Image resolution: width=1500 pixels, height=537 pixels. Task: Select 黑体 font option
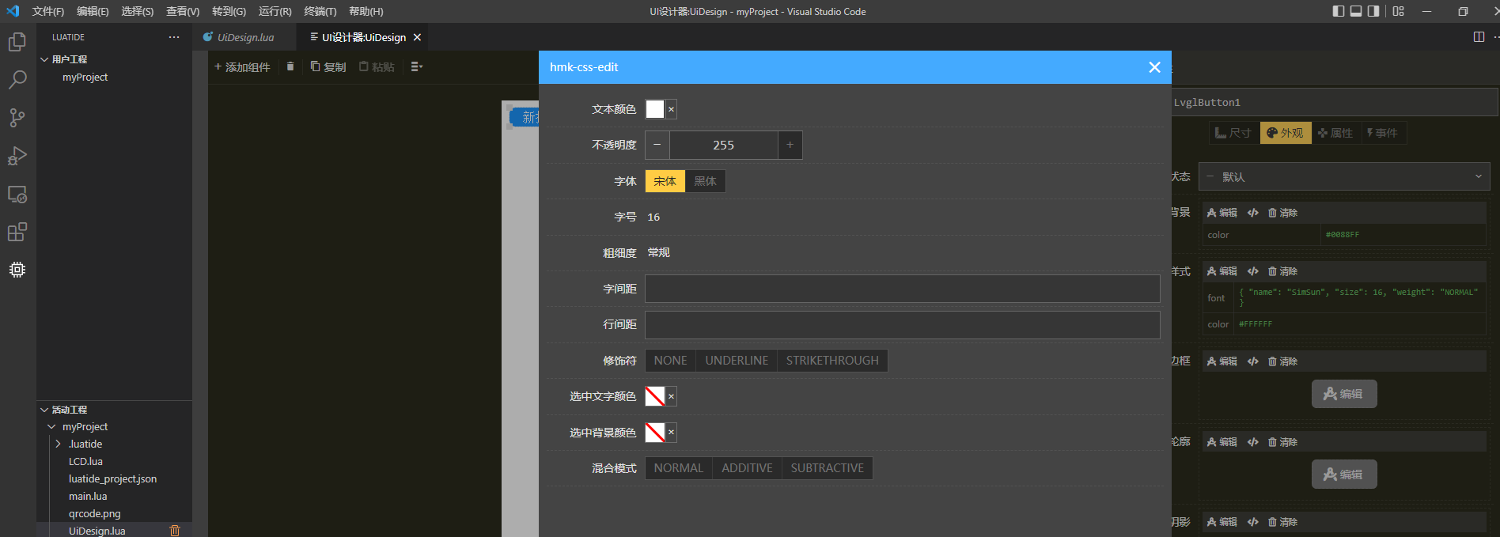(x=705, y=181)
